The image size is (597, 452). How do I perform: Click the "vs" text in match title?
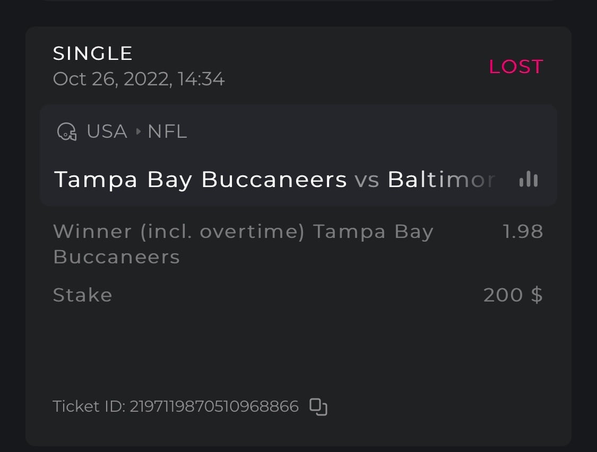(367, 180)
